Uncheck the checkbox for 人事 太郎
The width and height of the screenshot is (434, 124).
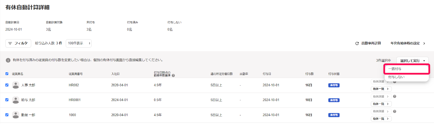[7, 85]
